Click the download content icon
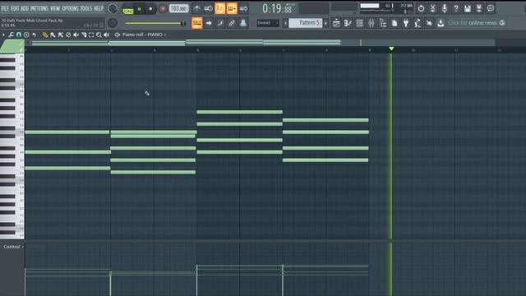The image size is (526, 296). (441, 23)
